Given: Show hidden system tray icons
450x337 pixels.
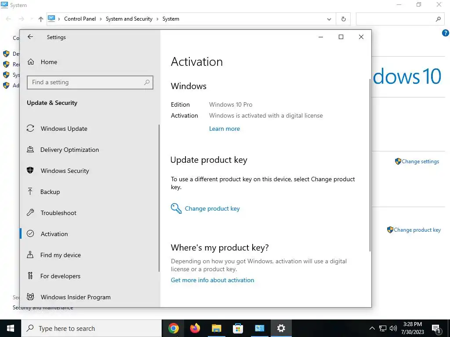Looking at the screenshot, I should click(x=372, y=328).
